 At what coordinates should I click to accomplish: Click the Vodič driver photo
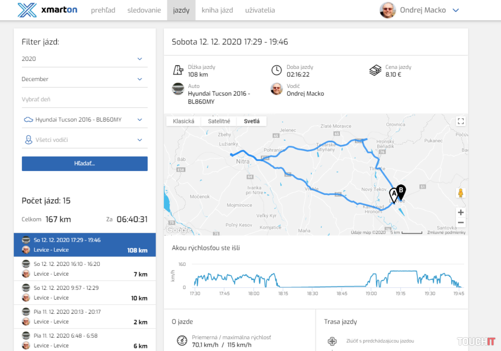(276, 89)
